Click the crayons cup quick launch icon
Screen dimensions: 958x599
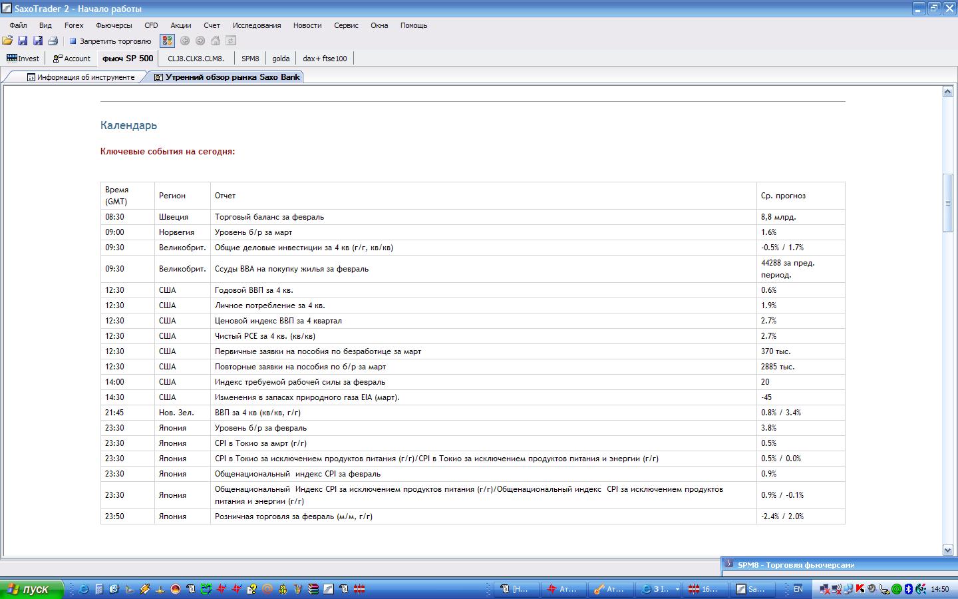point(297,589)
